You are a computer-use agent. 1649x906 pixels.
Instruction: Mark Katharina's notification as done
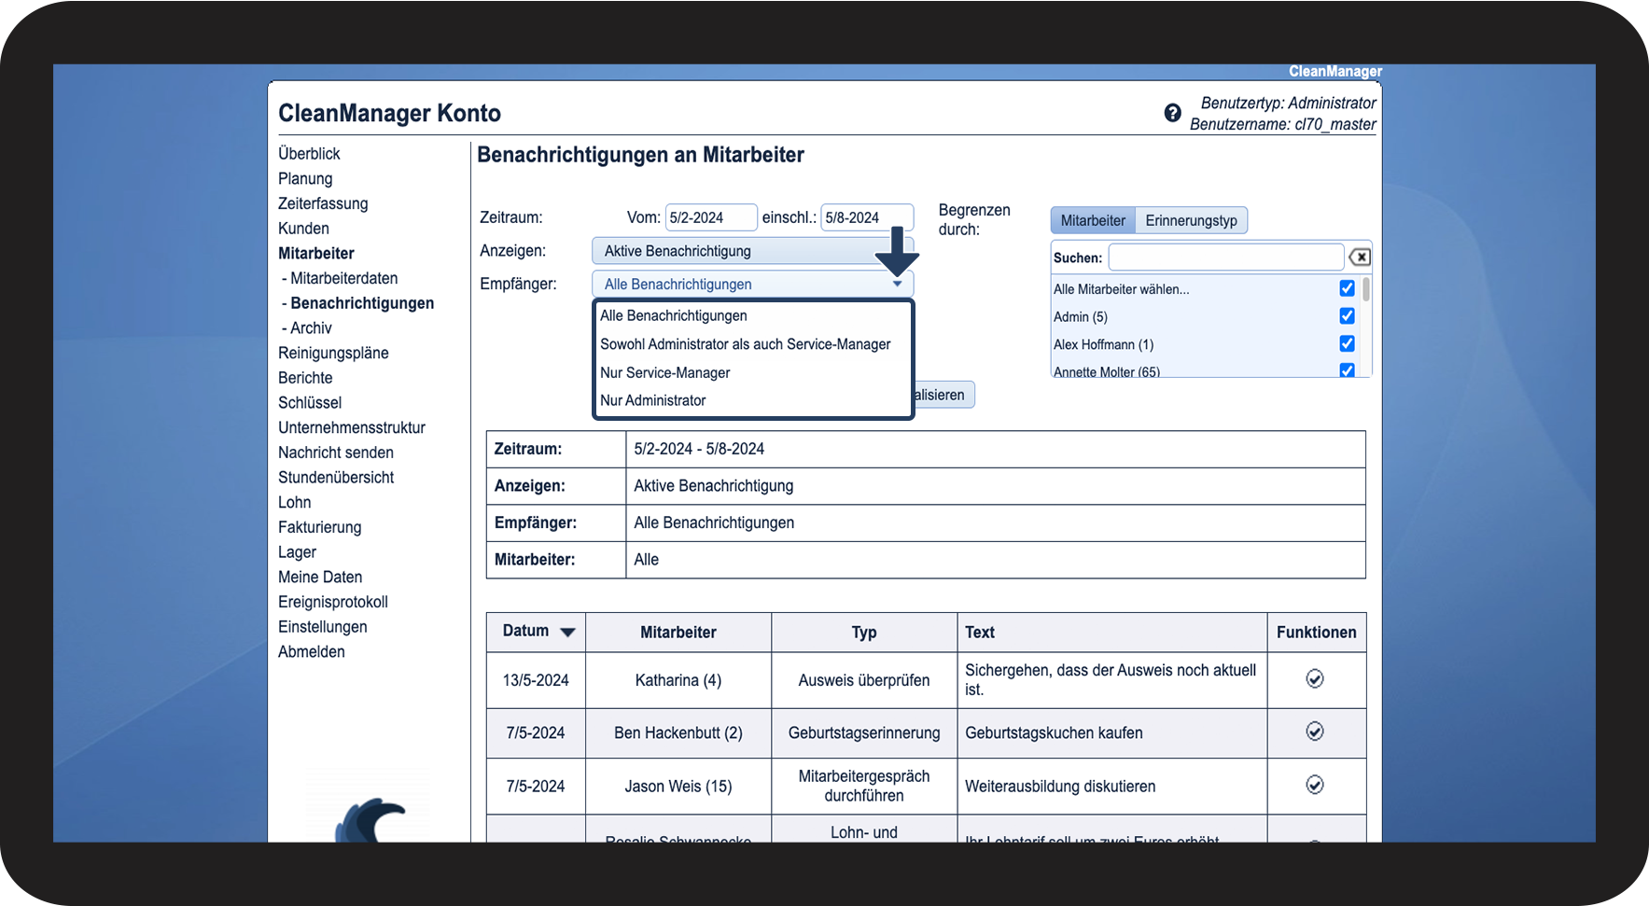pyautogui.click(x=1314, y=679)
